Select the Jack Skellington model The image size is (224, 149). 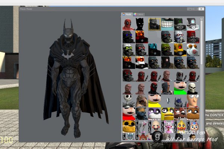(x=129, y=101)
